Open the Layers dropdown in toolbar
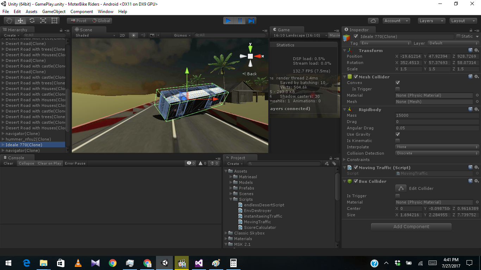This screenshot has width=481, height=270. click(432, 21)
